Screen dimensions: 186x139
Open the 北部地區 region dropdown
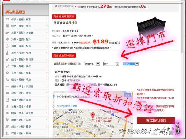click(x=92, y=64)
